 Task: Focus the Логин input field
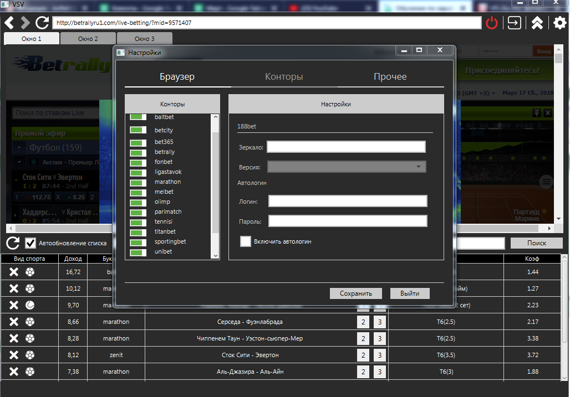pos(348,201)
